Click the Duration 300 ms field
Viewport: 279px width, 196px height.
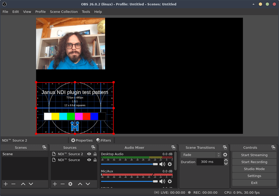click(210, 162)
